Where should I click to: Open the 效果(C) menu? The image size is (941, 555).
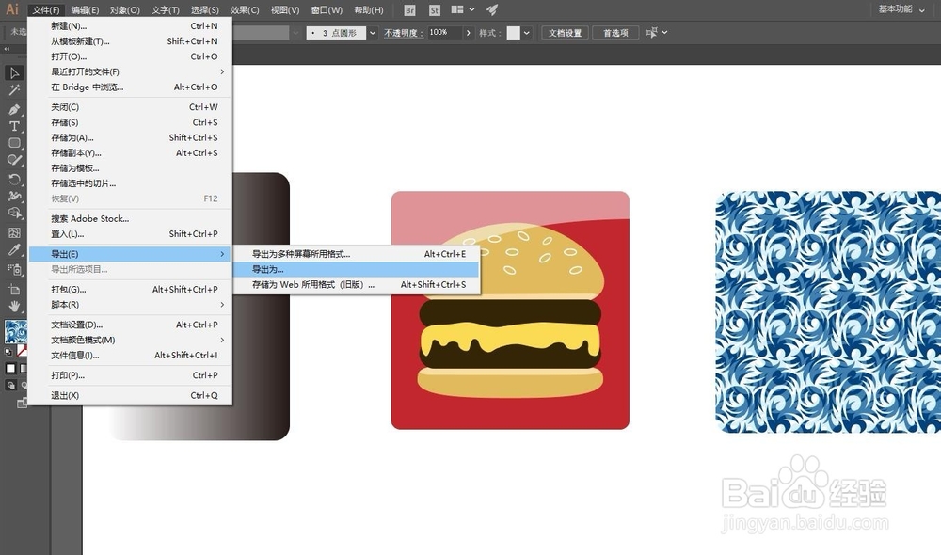click(x=245, y=10)
